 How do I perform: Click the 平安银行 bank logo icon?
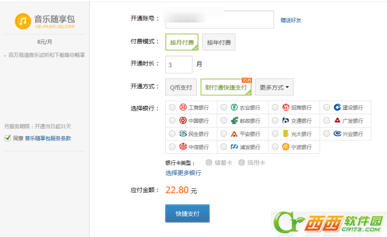click(x=235, y=134)
